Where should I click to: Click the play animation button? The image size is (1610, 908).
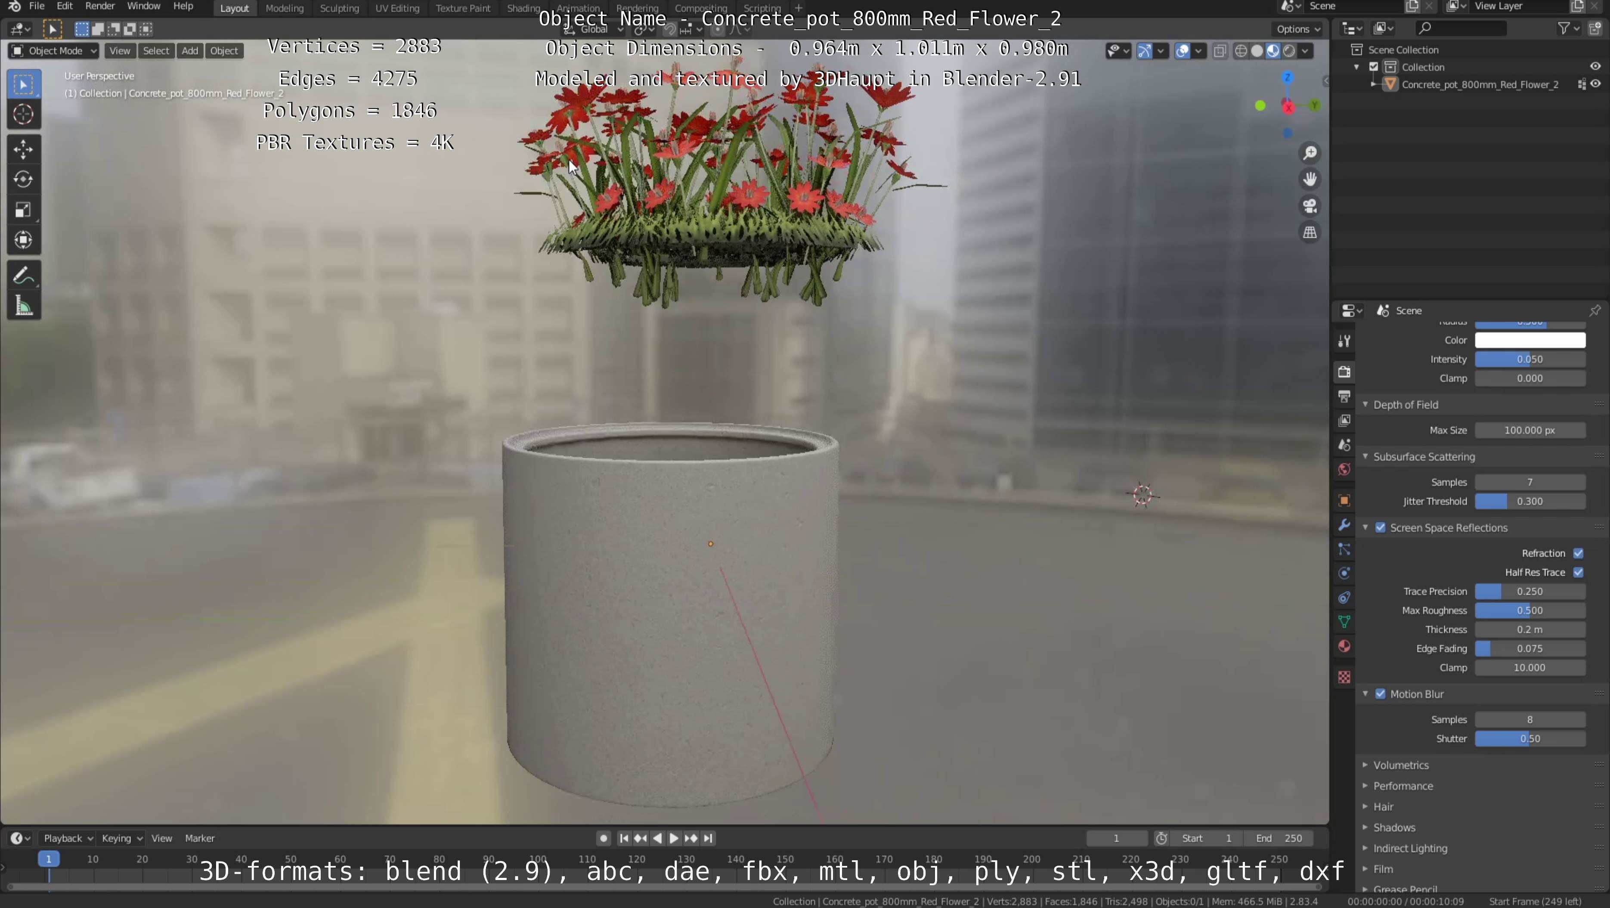click(x=674, y=839)
